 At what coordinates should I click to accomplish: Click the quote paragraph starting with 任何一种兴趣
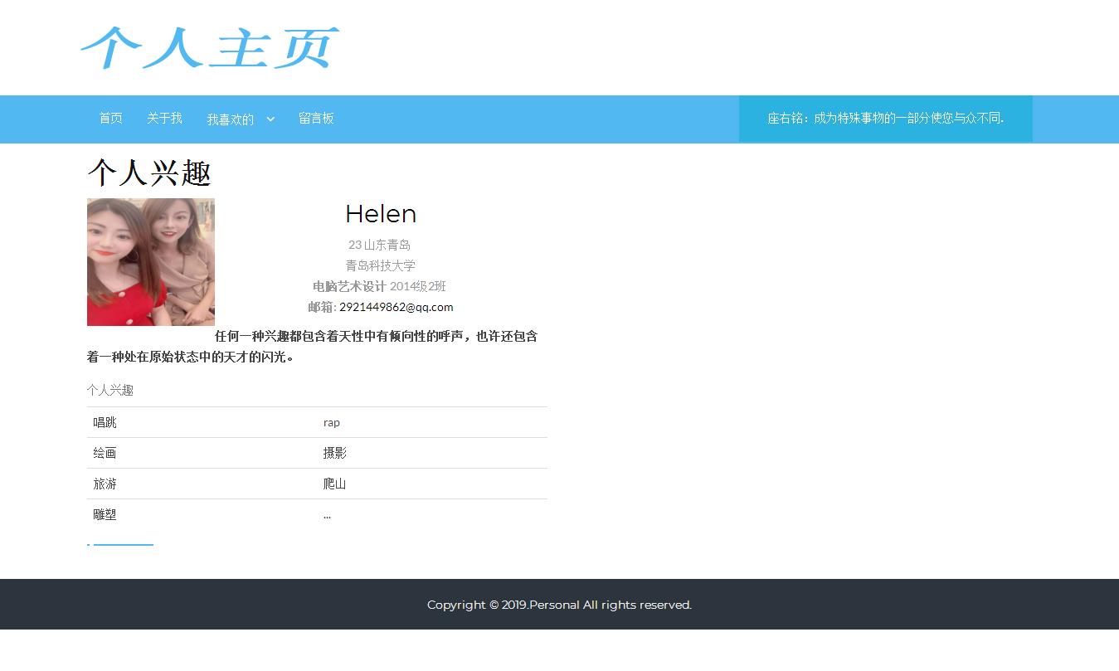(313, 347)
